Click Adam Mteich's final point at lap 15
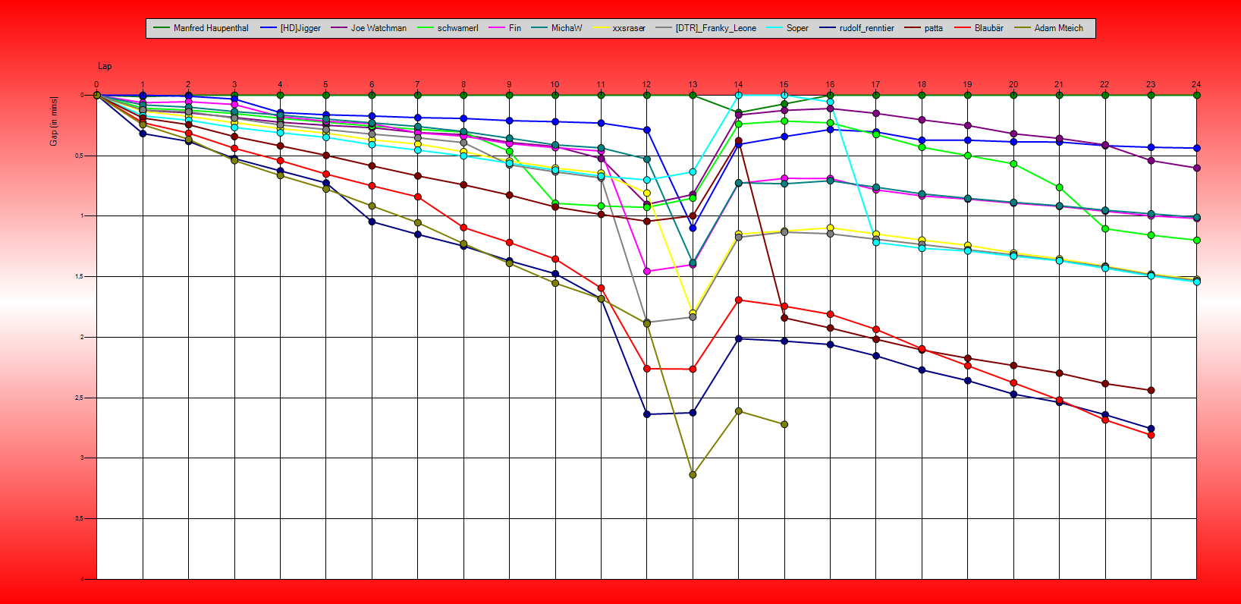This screenshot has width=1241, height=604. coord(784,424)
